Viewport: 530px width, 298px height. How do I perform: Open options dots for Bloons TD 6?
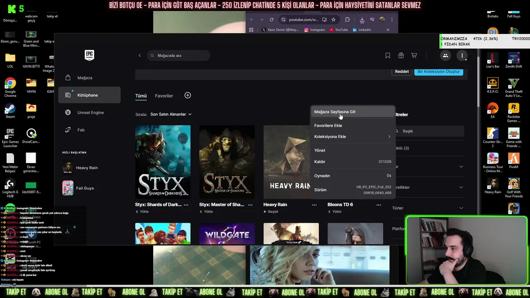coord(378,204)
